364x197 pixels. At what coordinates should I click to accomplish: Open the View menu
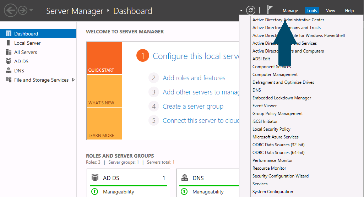(330, 11)
